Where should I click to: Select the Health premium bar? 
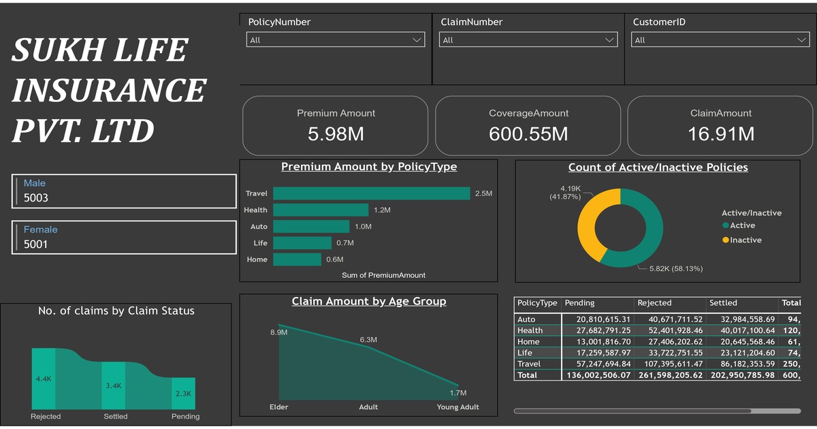[321, 210]
